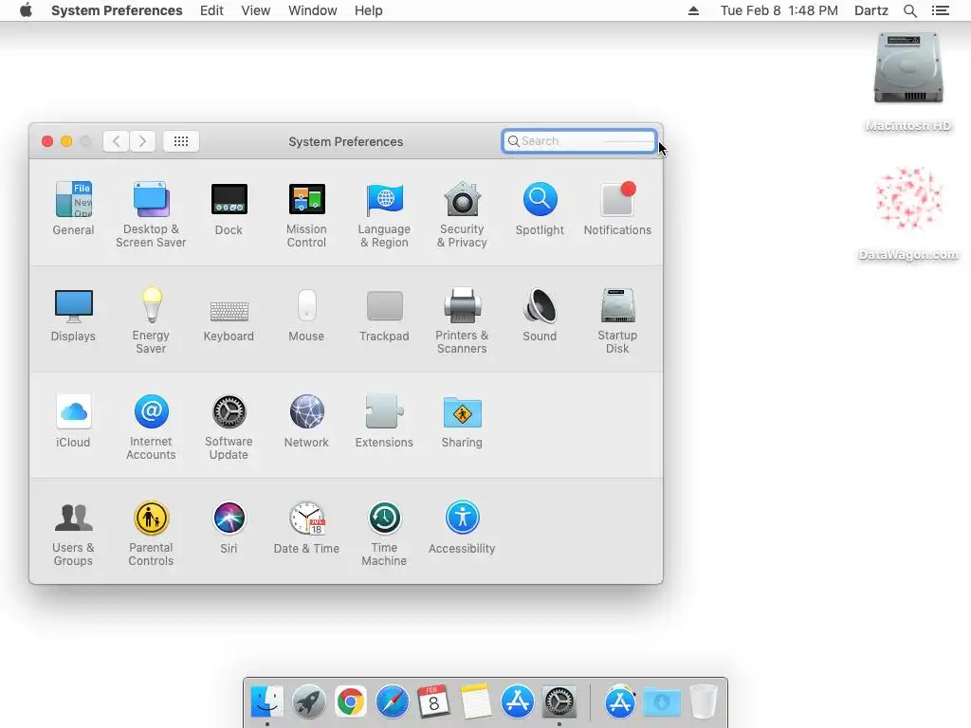Click the eject icon in menu bar

[x=693, y=10]
